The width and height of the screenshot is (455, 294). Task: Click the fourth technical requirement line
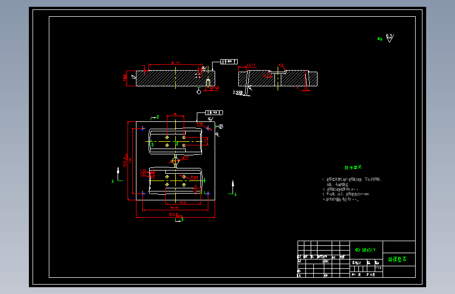click(341, 199)
